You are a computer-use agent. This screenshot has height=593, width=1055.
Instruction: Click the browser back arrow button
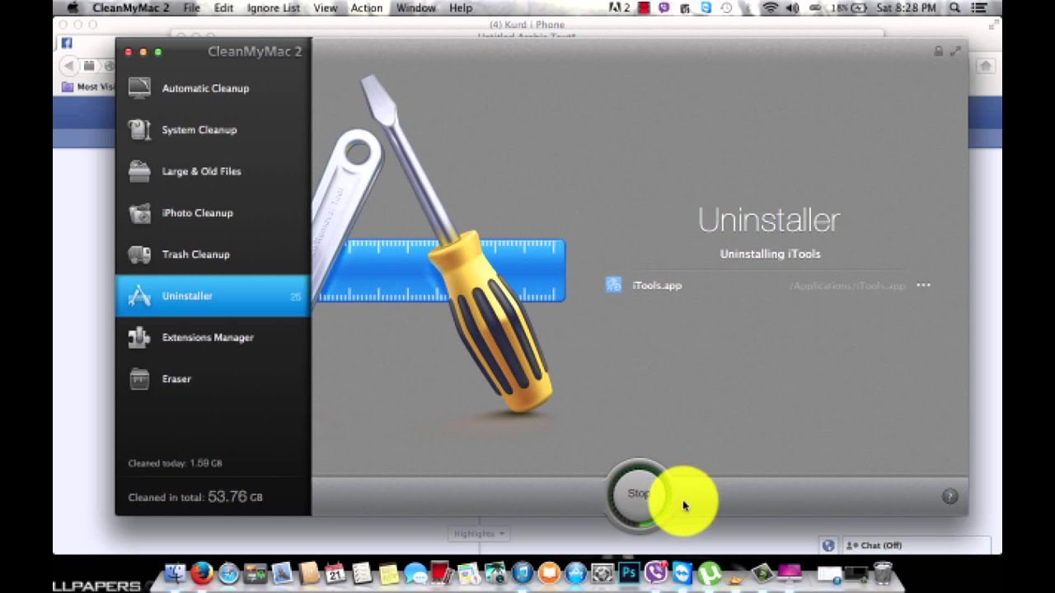point(69,66)
